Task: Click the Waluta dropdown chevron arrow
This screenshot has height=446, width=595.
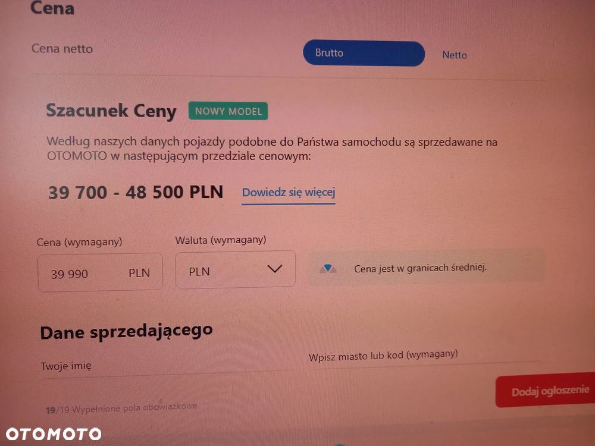Action: click(274, 269)
